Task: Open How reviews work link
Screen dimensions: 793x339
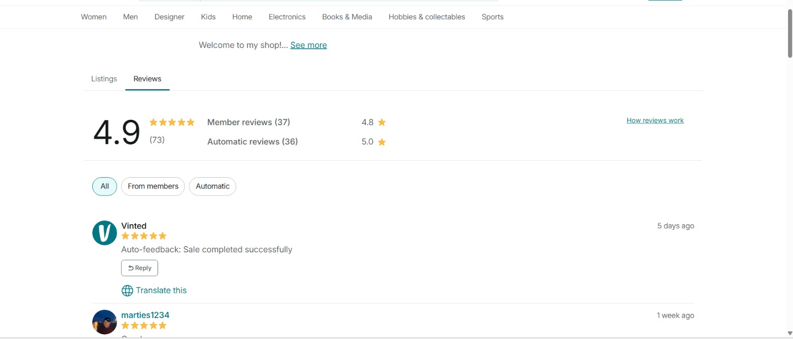Action: [655, 120]
